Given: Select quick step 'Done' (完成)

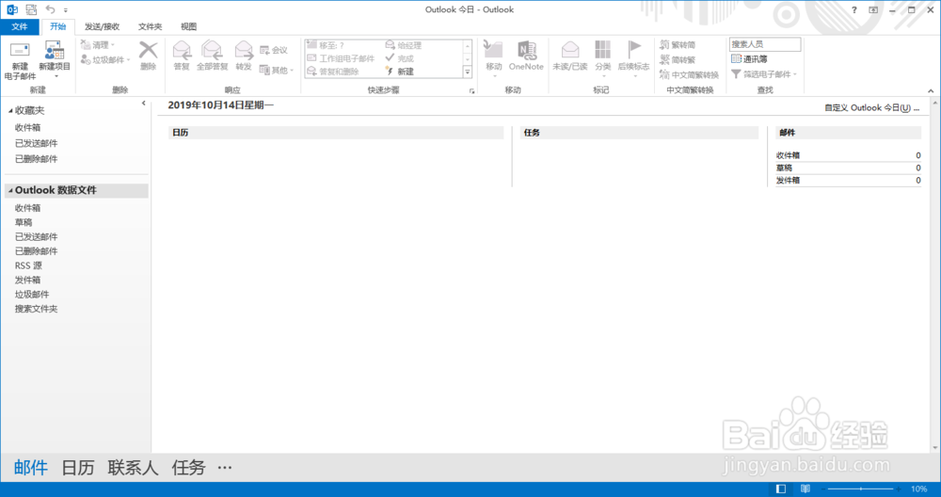Looking at the screenshot, I should [x=400, y=58].
